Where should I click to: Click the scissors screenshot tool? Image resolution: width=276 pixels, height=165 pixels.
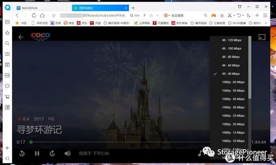pyautogui.click(x=230, y=15)
